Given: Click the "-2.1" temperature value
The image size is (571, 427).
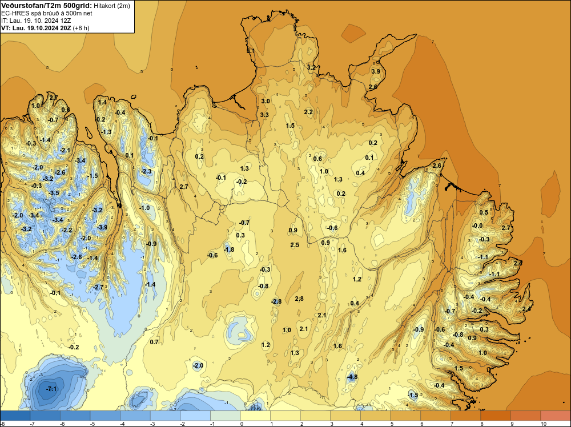Looking at the screenshot, I should [x=65, y=150].
